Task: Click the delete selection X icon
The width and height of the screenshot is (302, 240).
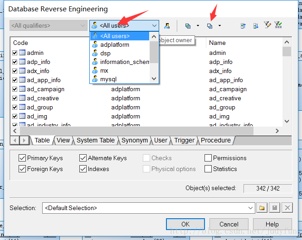Action: 287,208
